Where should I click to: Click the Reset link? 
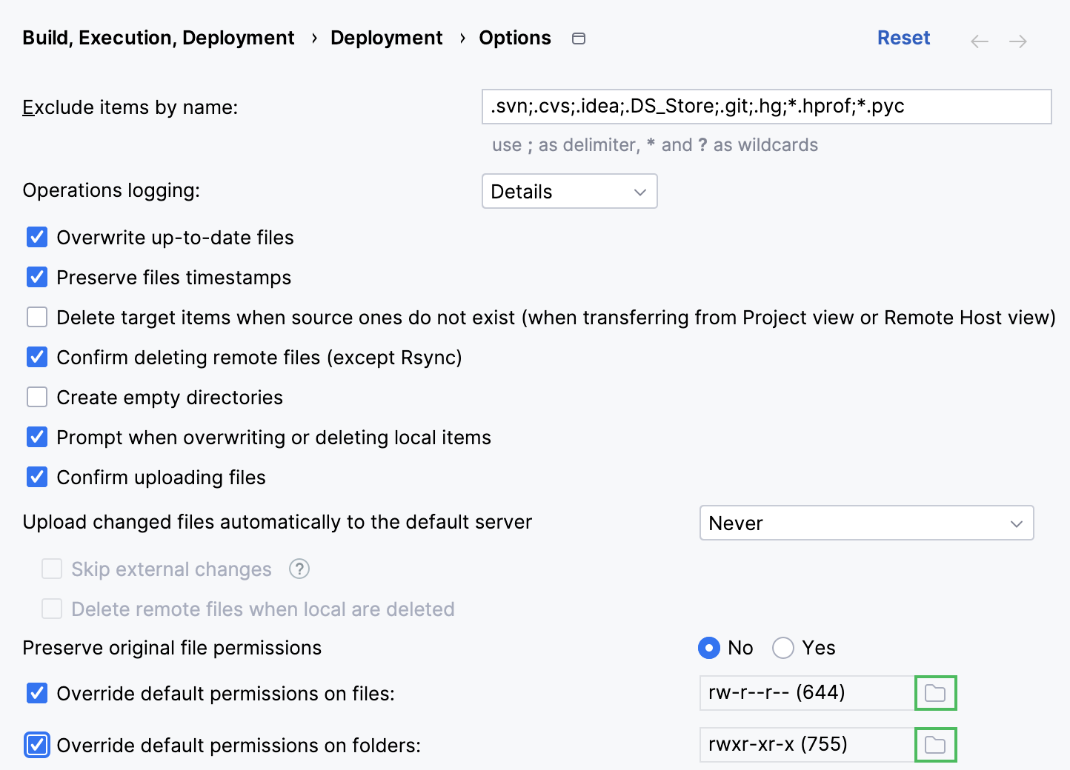coord(903,37)
